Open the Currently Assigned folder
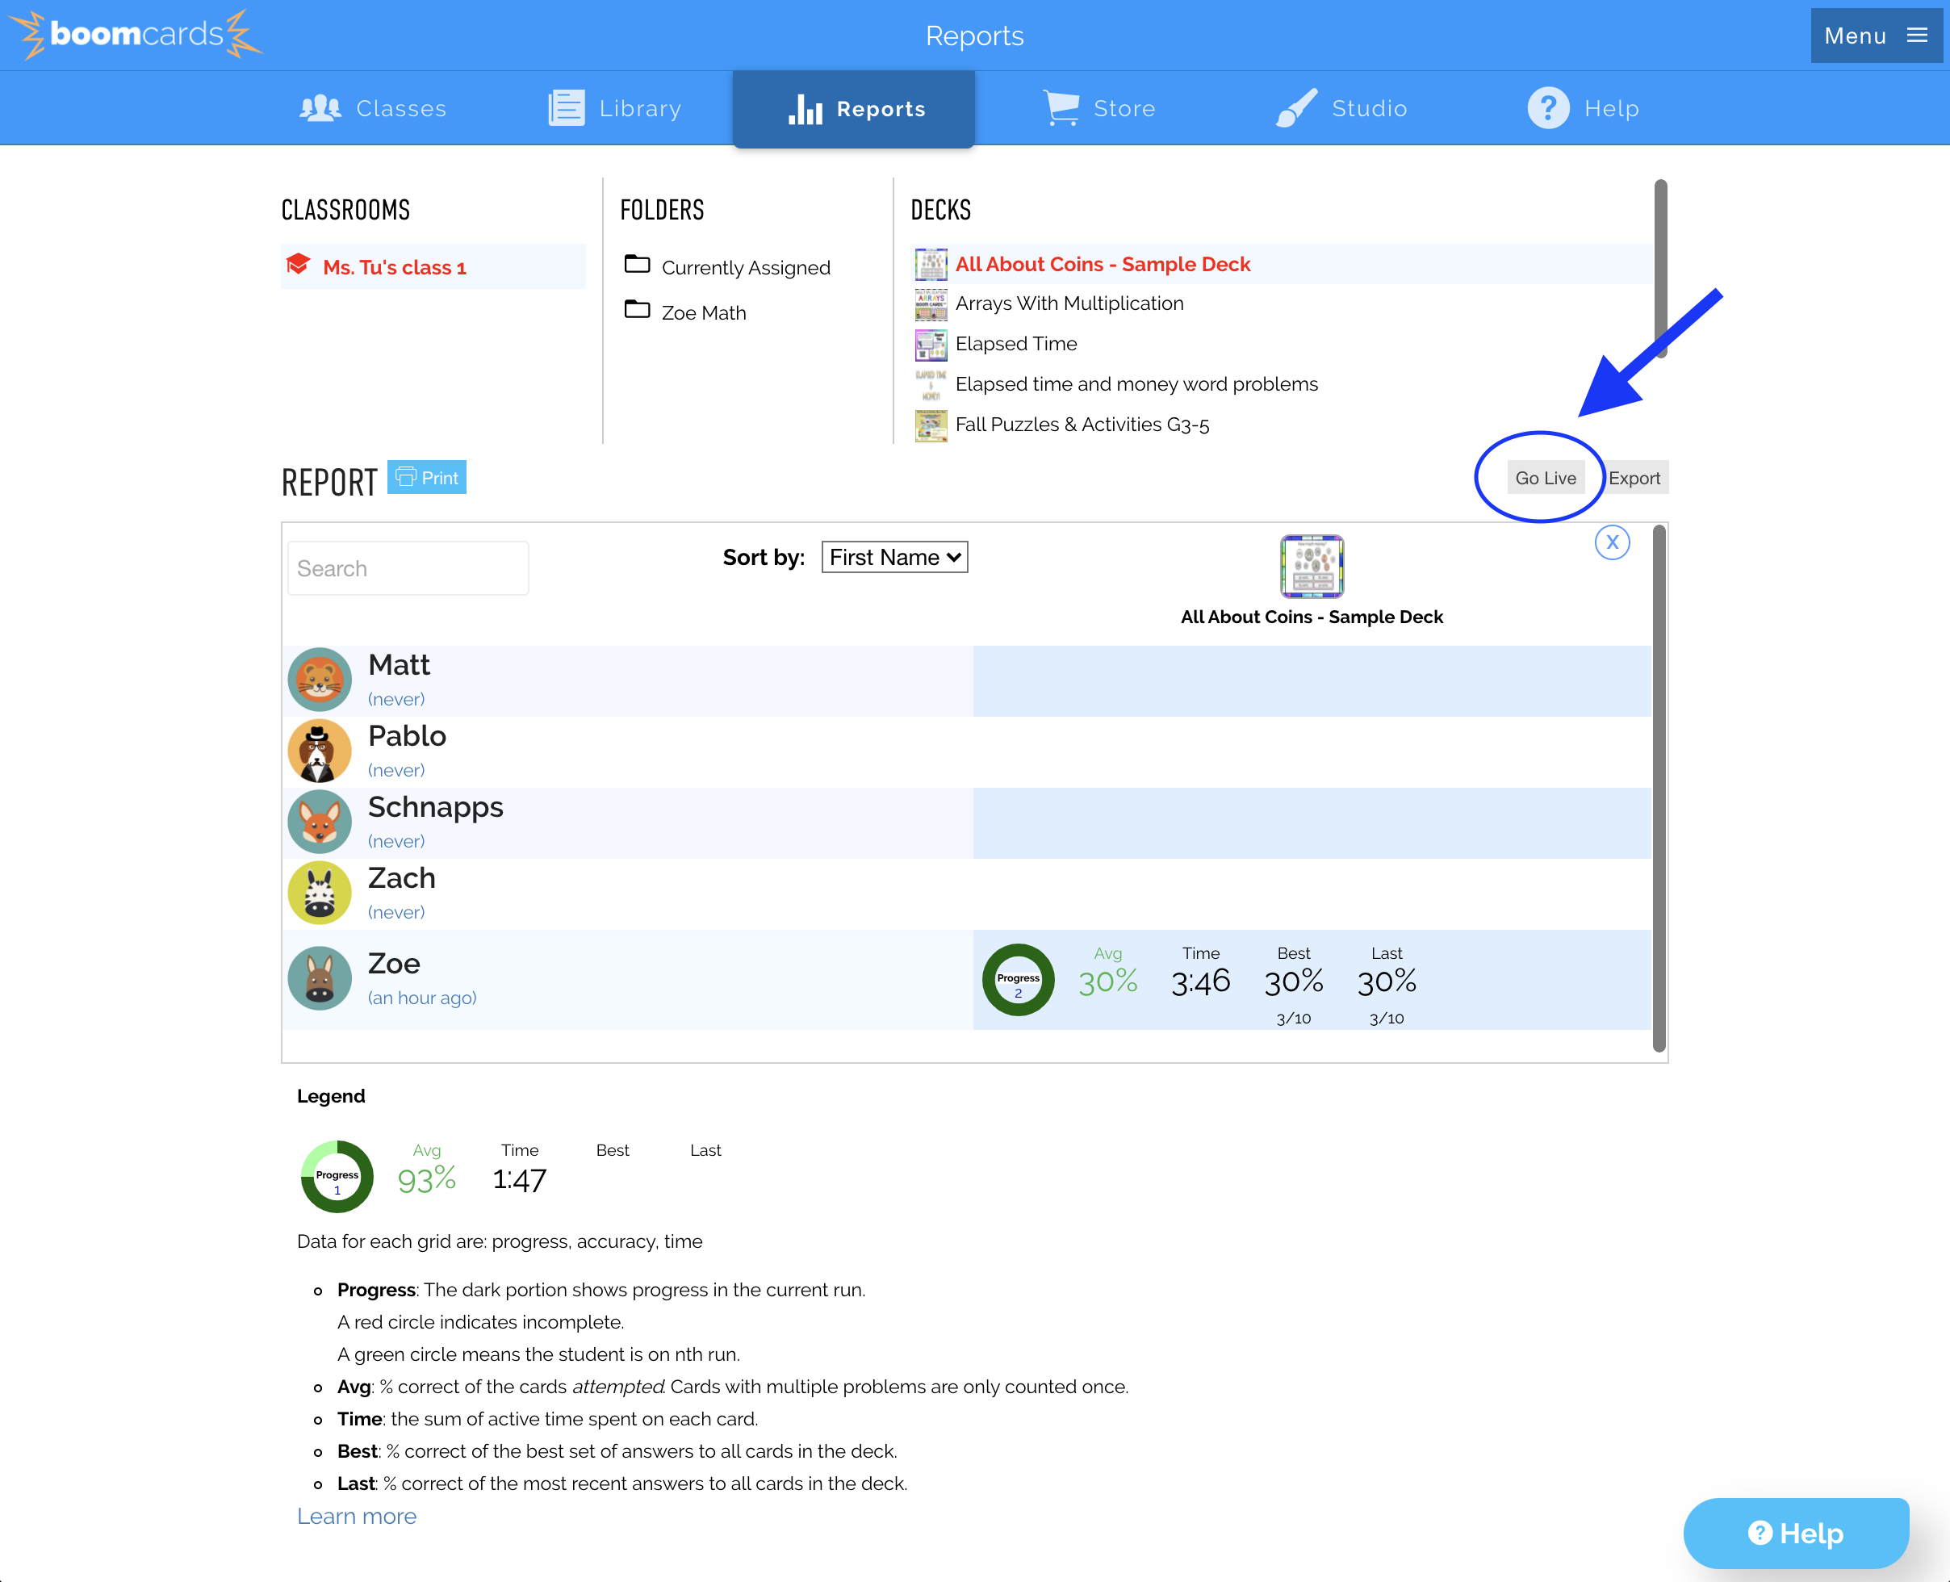The width and height of the screenshot is (1950, 1582). (x=745, y=267)
